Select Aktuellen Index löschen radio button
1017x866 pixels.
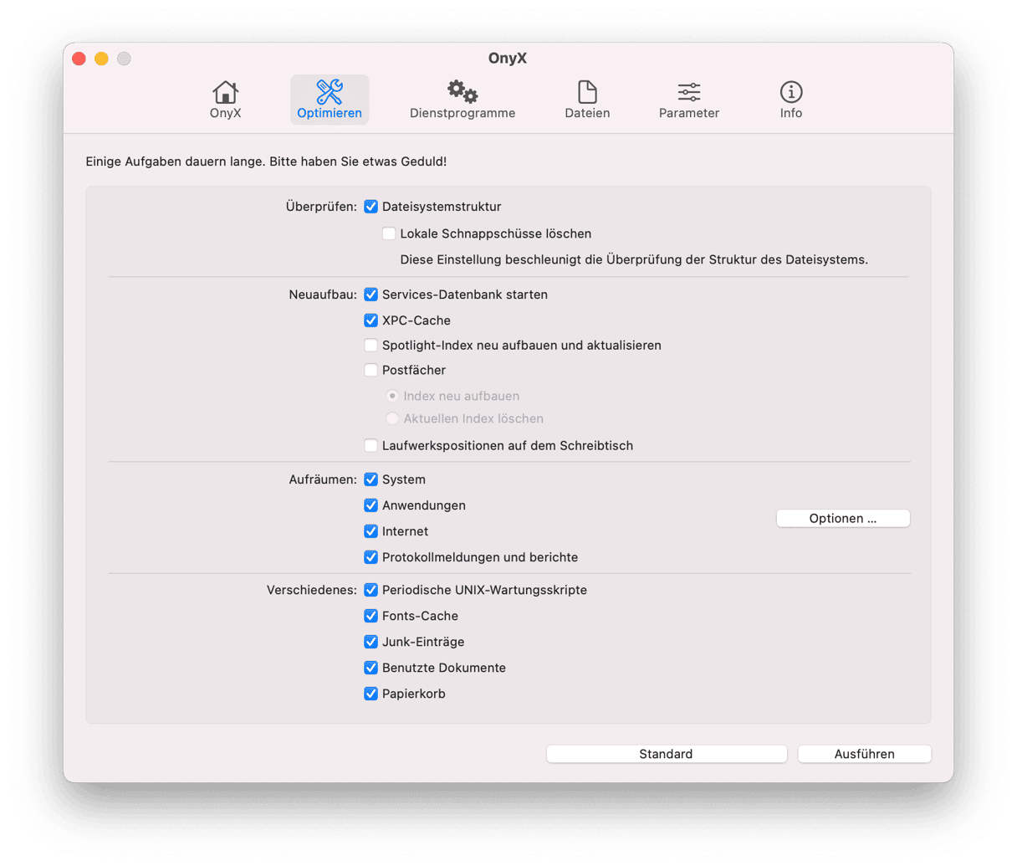(392, 418)
